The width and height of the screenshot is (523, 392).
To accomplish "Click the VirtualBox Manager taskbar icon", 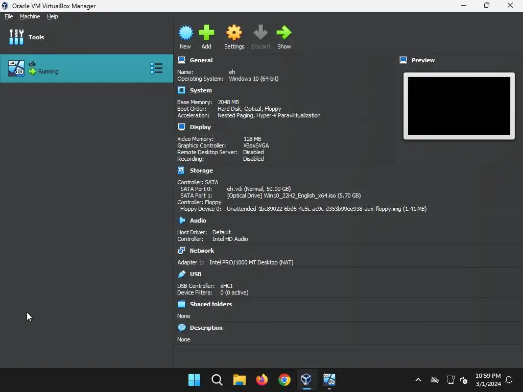I will pos(306,380).
